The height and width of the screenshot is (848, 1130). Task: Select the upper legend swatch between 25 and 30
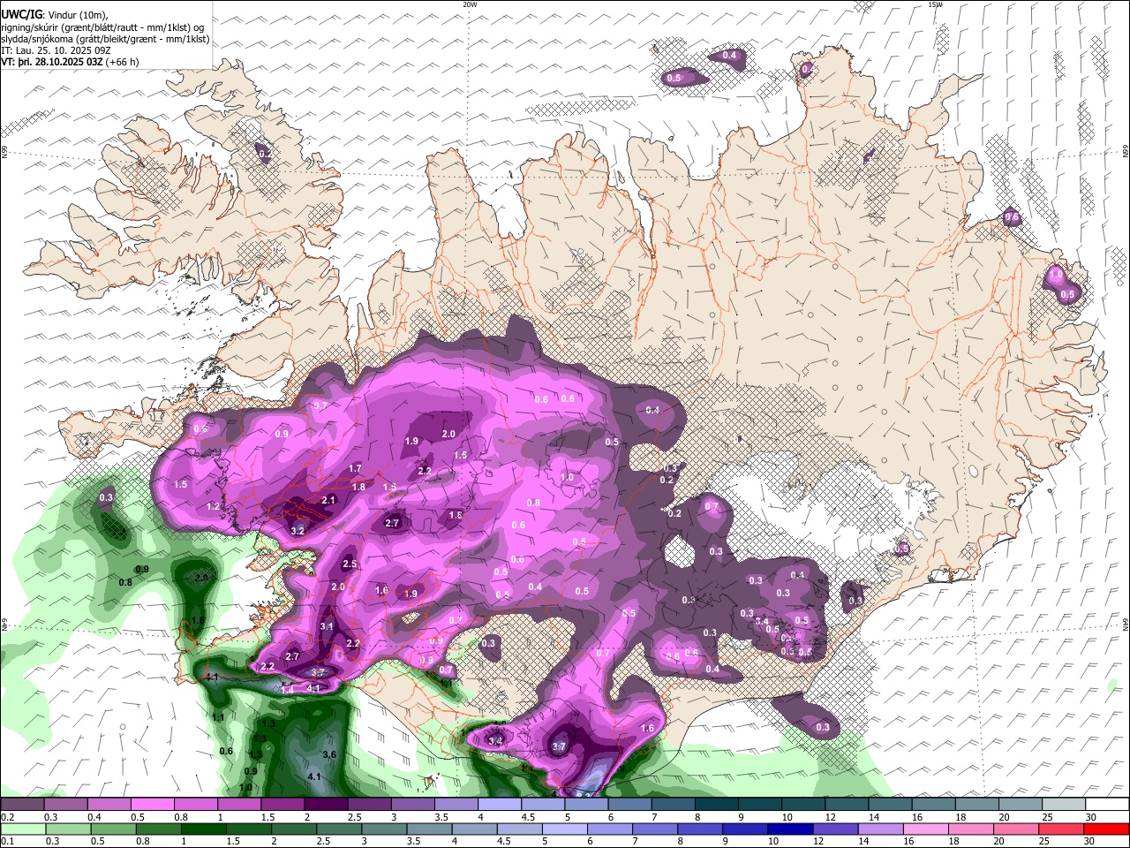point(1062,805)
